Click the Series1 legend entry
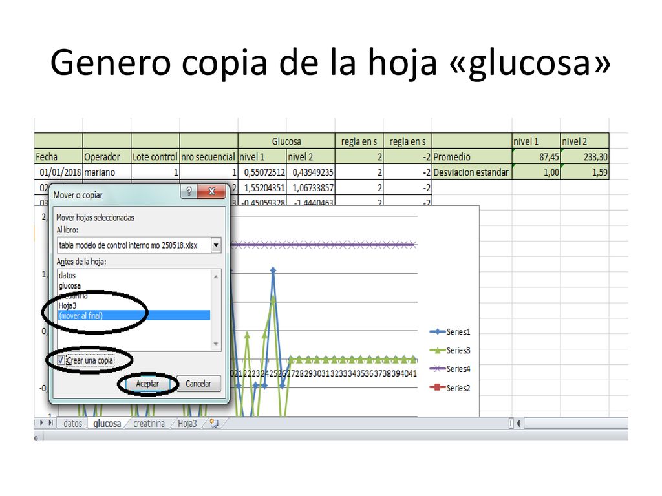Image resolution: width=662 pixels, height=496 pixels. (x=450, y=332)
